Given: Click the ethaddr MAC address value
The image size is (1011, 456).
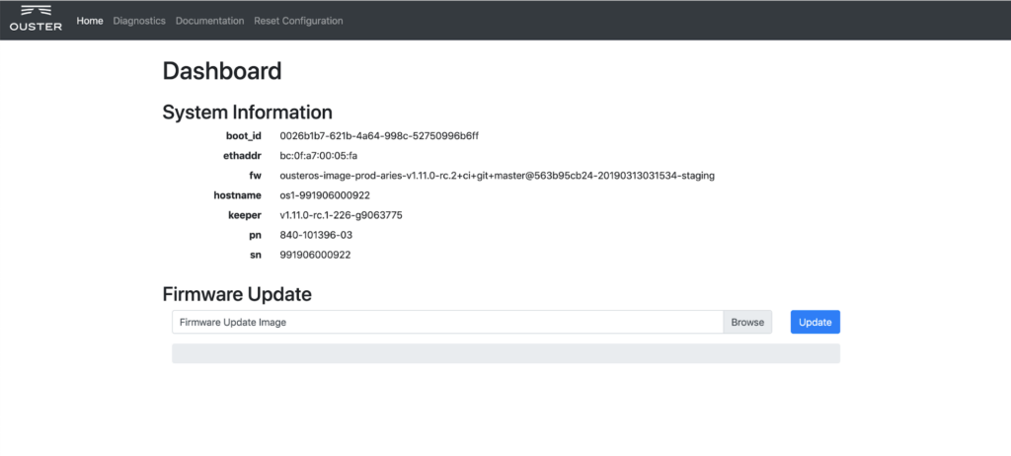Looking at the screenshot, I should coord(319,155).
